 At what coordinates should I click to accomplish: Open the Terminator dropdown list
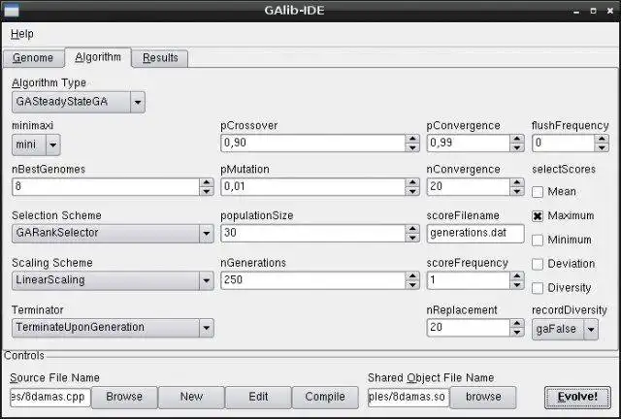pyautogui.click(x=206, y=328)
